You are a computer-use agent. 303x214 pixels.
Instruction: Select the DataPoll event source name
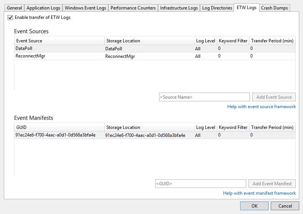24,48
